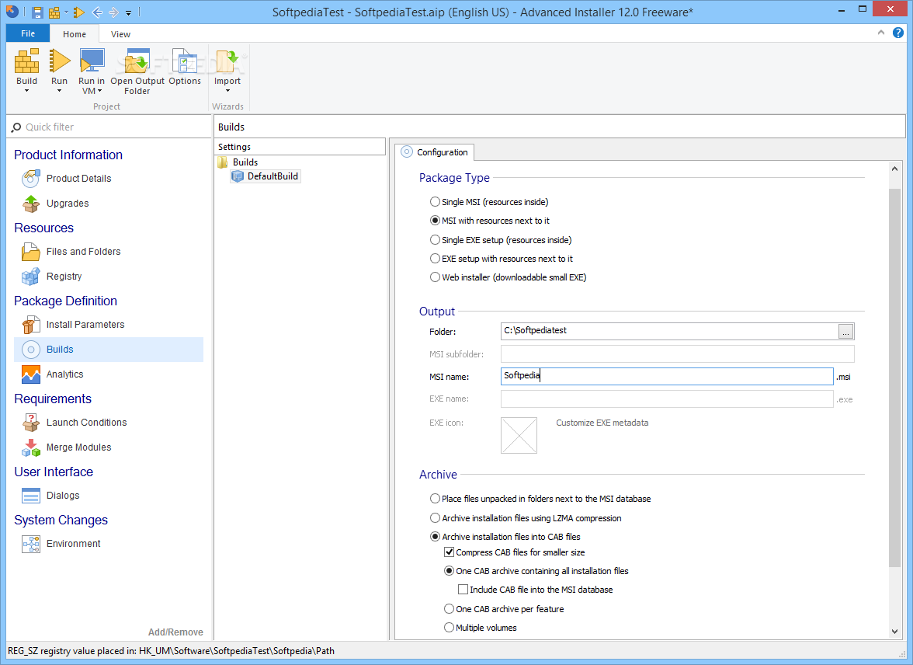Open Customize Quick Access Toolbar dropdown
The width and height of the screenshot is (913, 665).
(x=128, y=12)
